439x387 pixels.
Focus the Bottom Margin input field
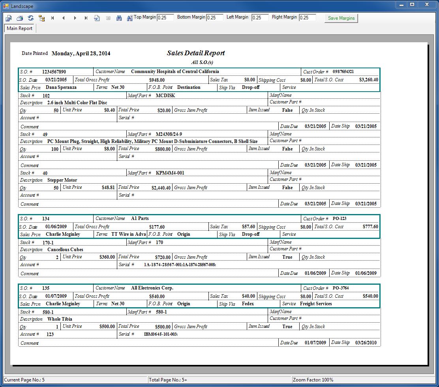[215, 18]
